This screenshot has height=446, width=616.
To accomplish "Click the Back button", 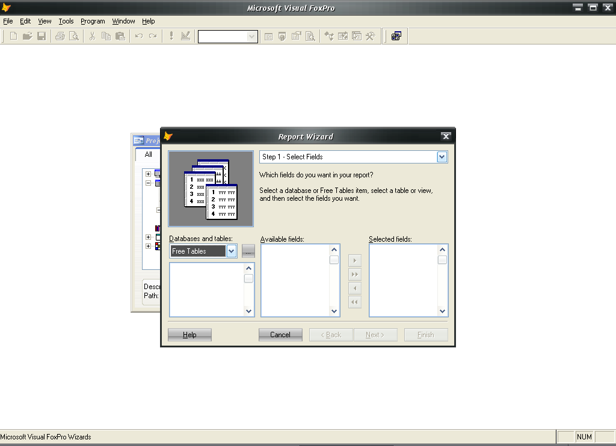I will 331,335.
